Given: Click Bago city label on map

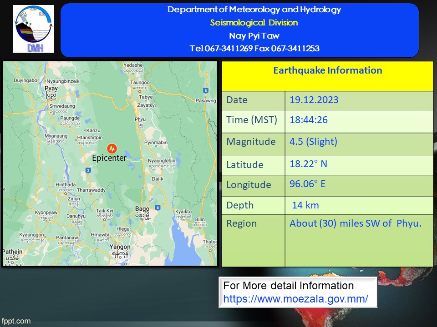Looking at the screenshot, I should [x=142, y=209].
